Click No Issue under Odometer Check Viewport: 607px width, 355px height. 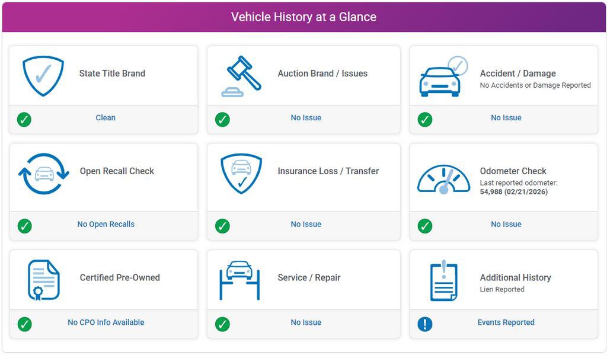tap(506, 225)
